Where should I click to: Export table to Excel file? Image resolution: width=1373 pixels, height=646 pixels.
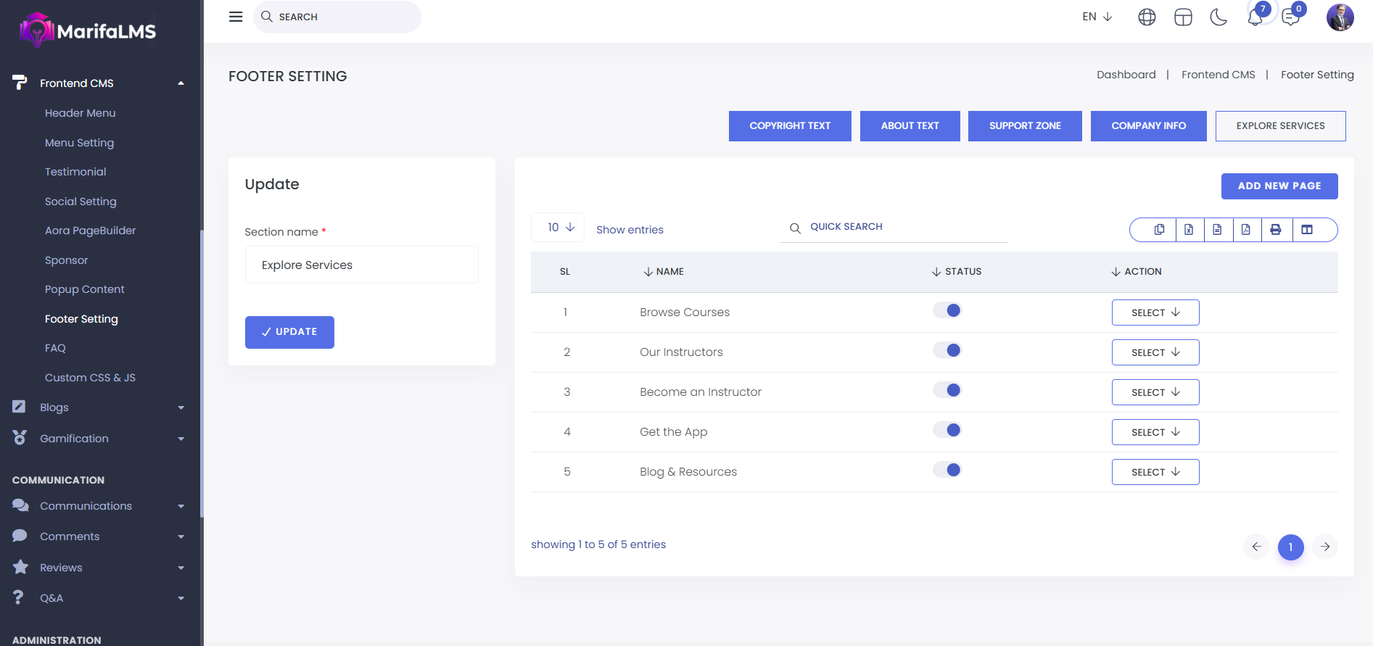[x=1189, y=230]
